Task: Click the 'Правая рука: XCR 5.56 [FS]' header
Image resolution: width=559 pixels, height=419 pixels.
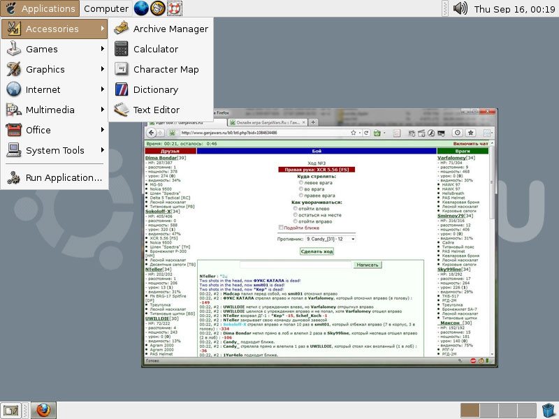Action: (x=317, y=170)
